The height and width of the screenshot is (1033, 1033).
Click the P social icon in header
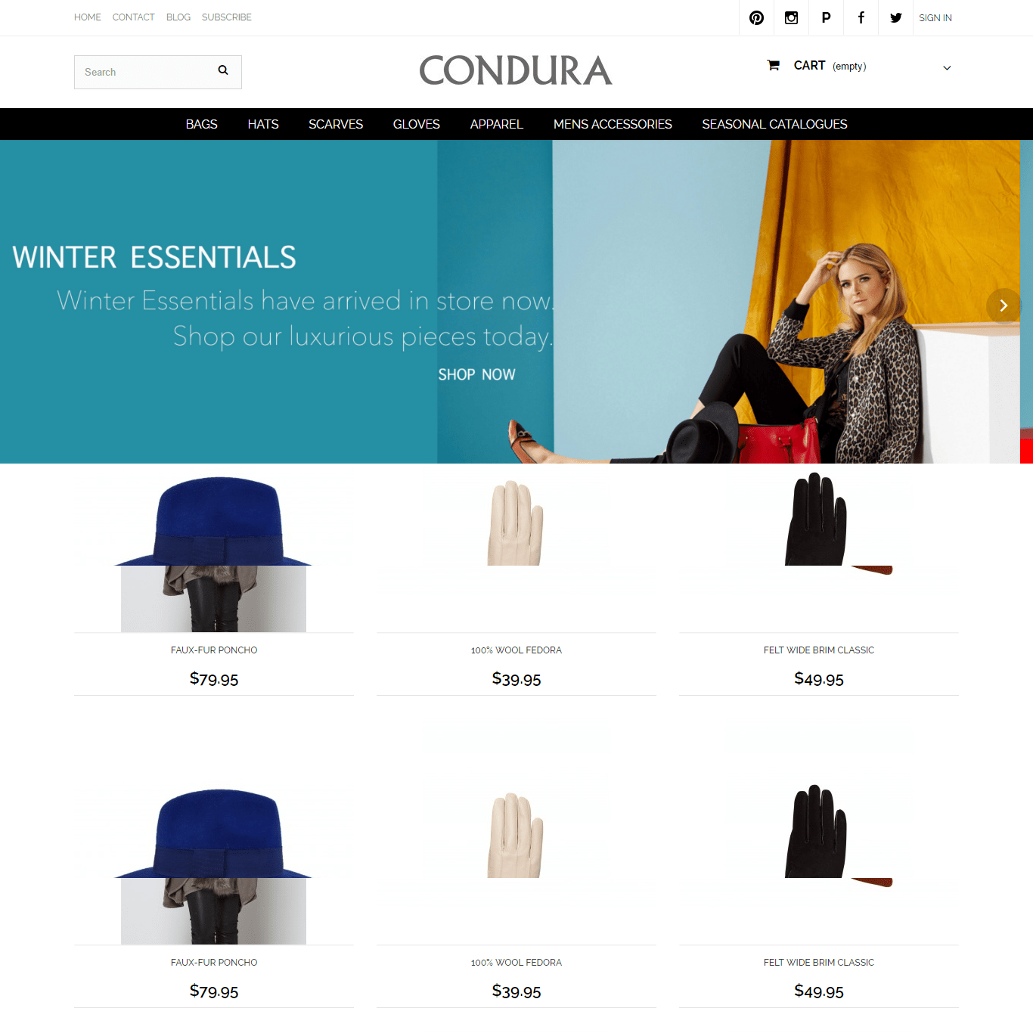point(826,18)
